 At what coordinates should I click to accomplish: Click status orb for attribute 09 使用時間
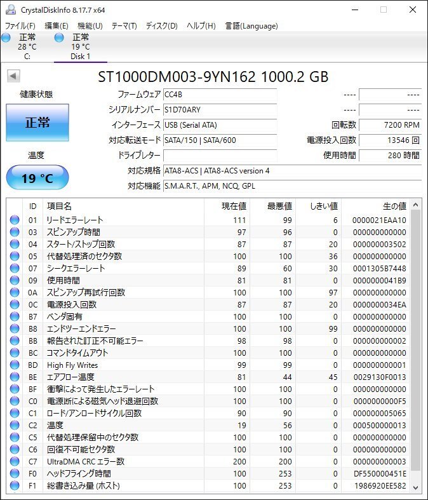point(15,280)
